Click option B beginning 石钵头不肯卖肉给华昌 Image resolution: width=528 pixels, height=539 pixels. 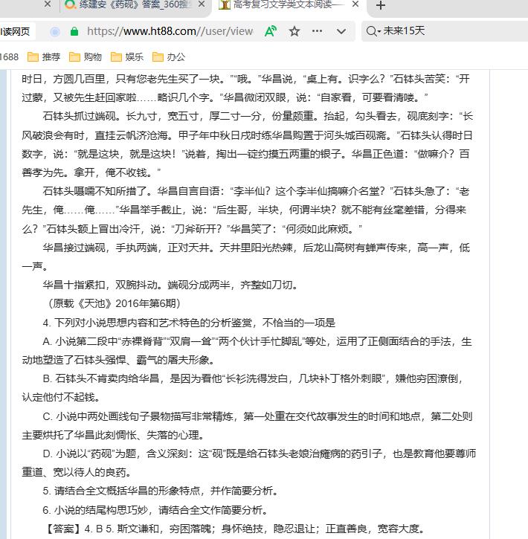(x=242, y=388)
